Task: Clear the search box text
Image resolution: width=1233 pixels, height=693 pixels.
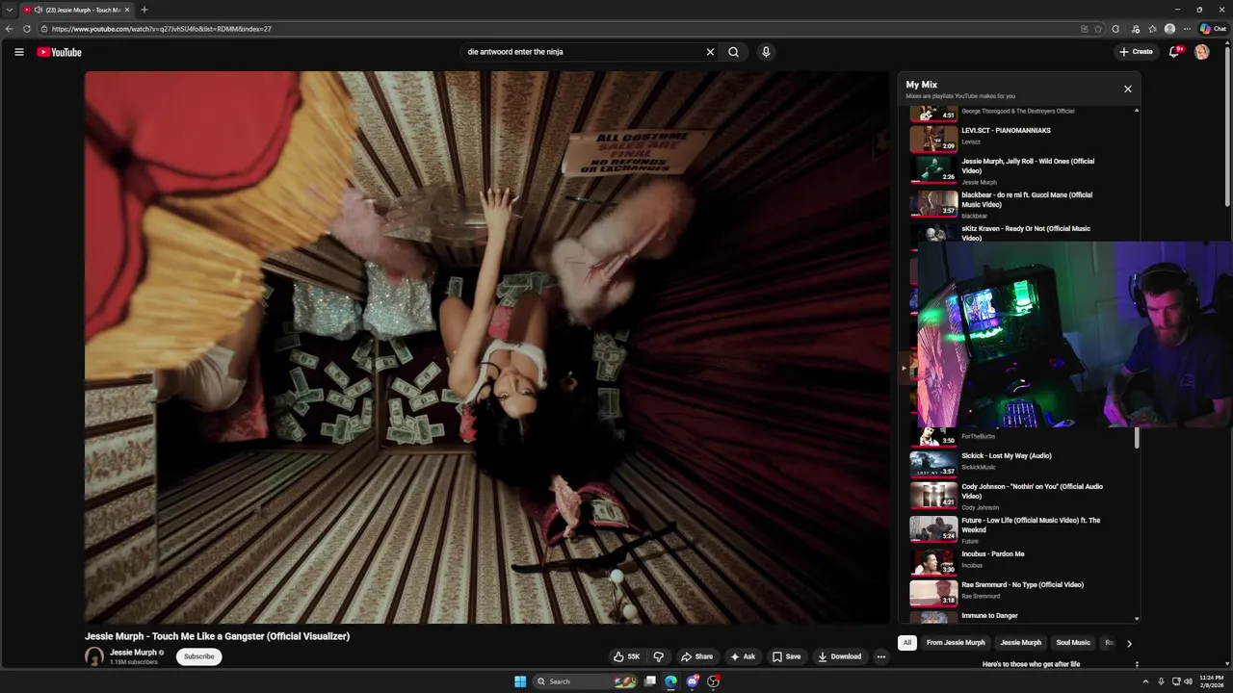Action: coord(710,52)
